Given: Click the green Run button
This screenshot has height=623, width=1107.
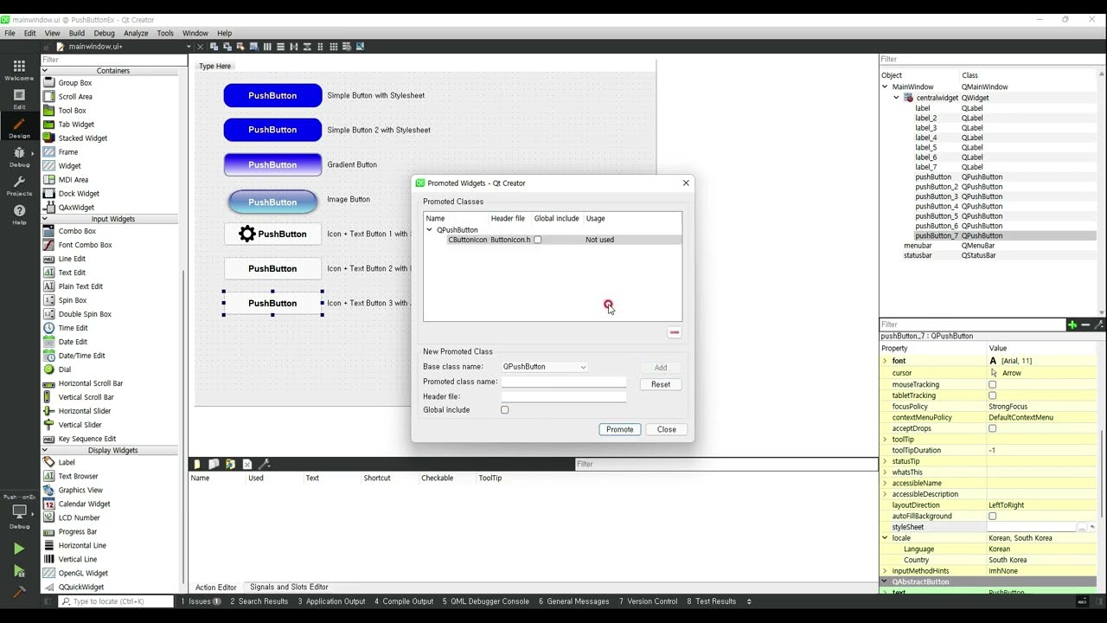Looking at the screenshot, I should (19, 549).
